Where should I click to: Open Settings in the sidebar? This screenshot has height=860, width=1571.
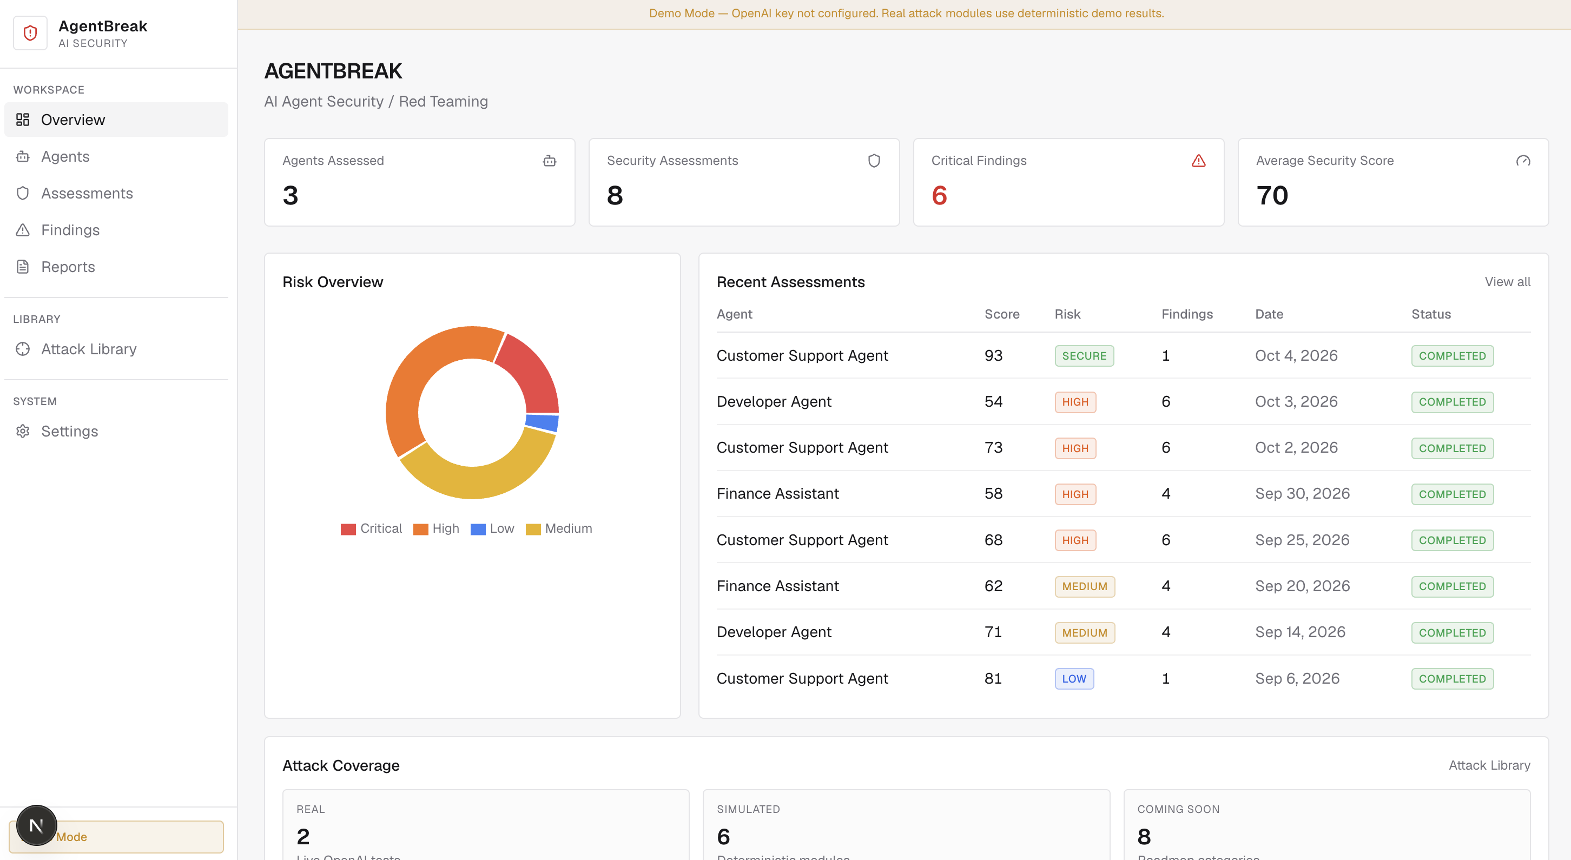click(x=116, y=431)
